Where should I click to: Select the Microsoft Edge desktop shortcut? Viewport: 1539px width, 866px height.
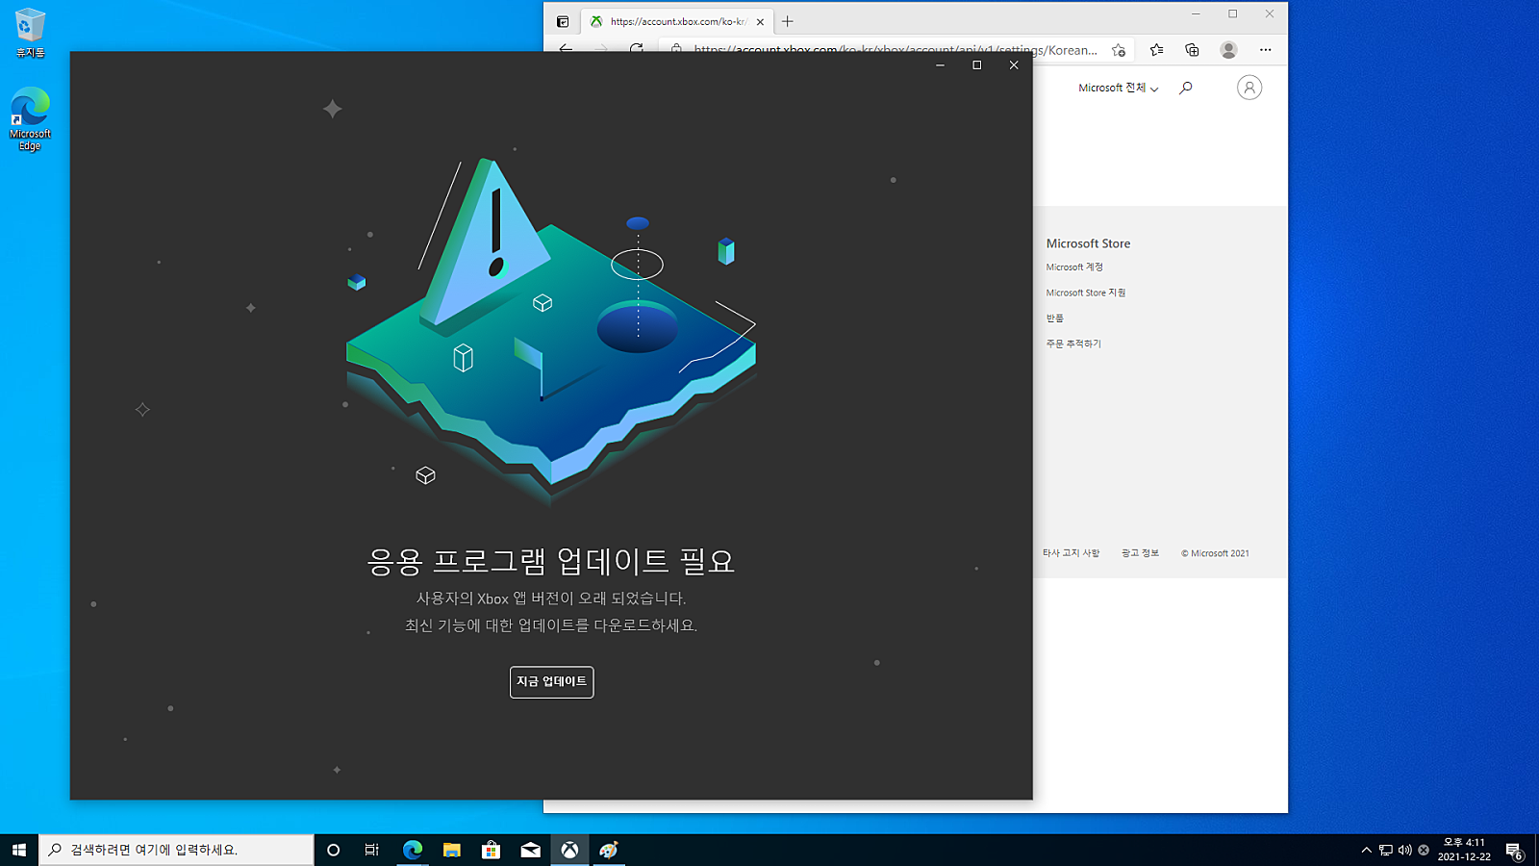coord(30,119)
